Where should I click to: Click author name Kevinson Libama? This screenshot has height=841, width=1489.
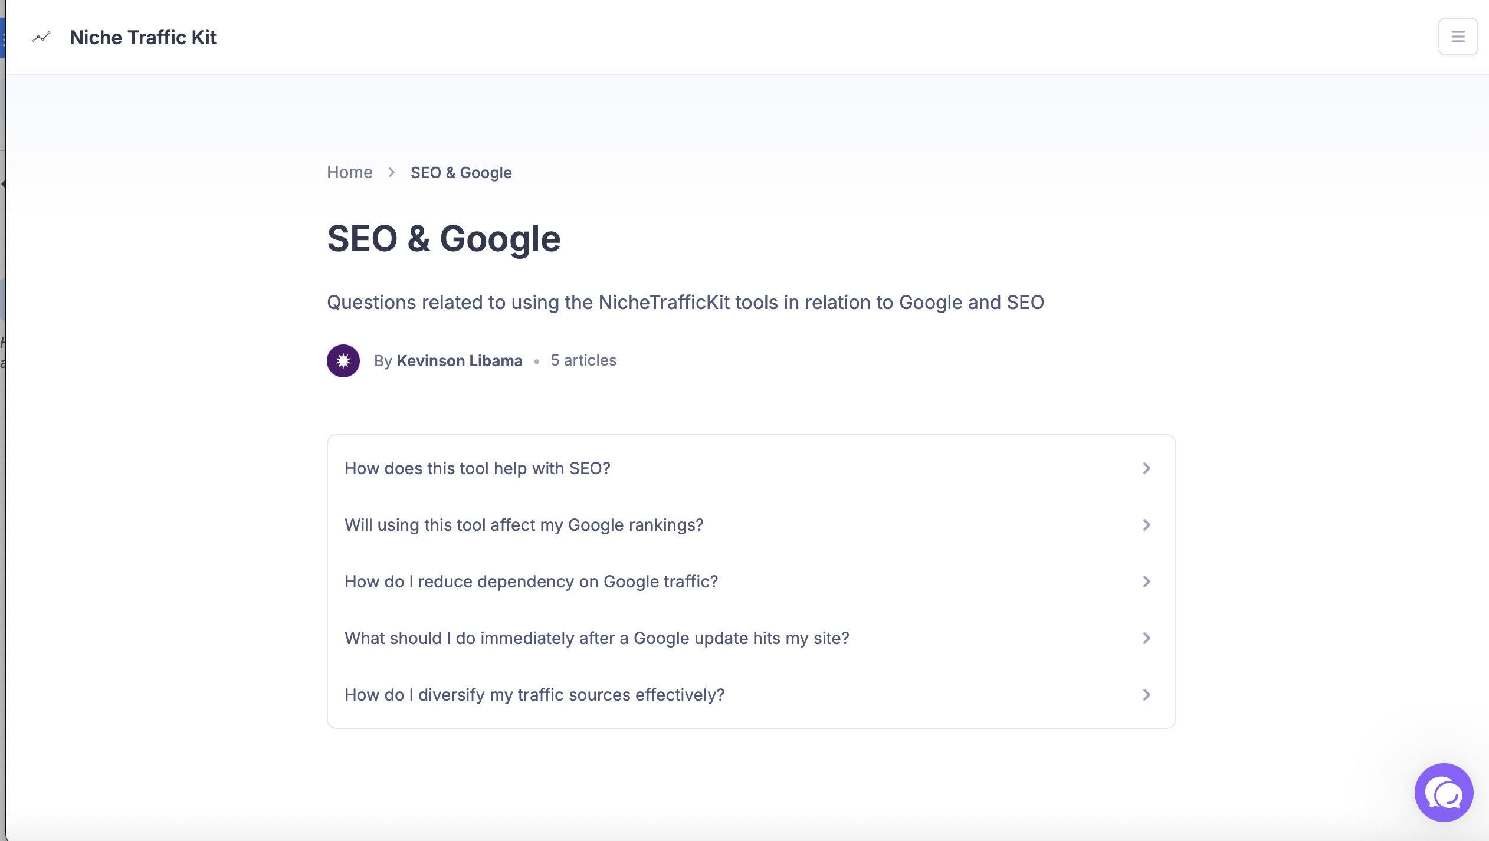coord(459,360)
